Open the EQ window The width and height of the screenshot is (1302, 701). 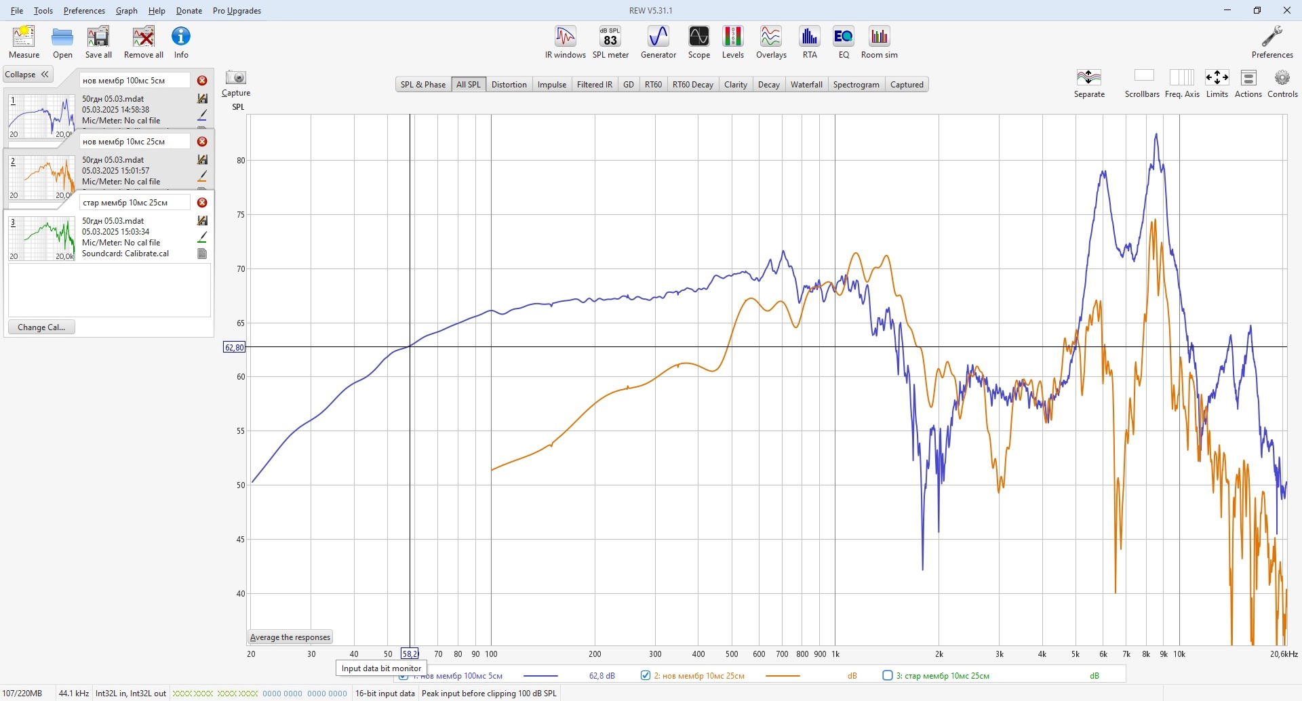(x=844, y=42)
